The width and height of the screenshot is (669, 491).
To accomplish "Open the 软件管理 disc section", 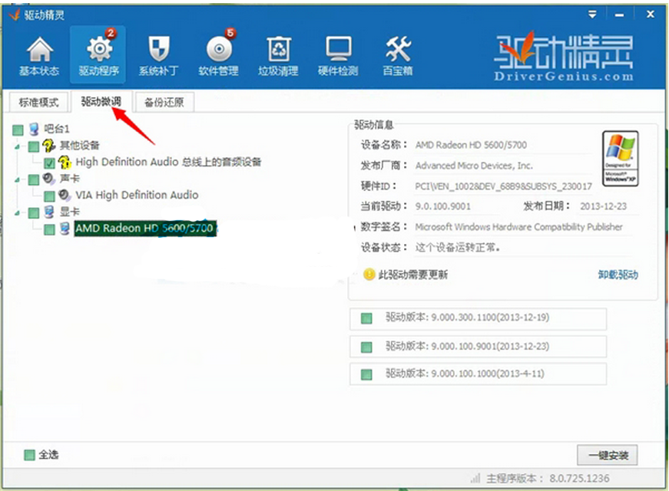I will tap(218, 56).
